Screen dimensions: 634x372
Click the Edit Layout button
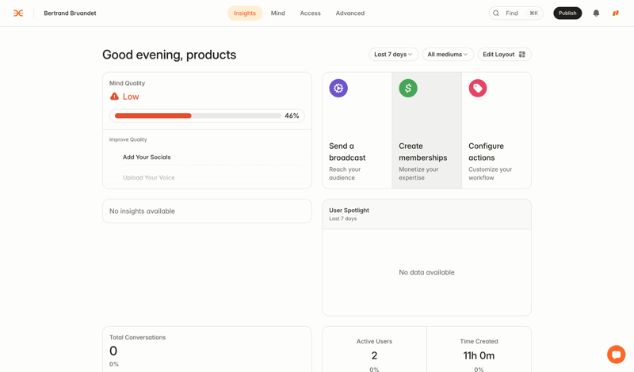504,55
